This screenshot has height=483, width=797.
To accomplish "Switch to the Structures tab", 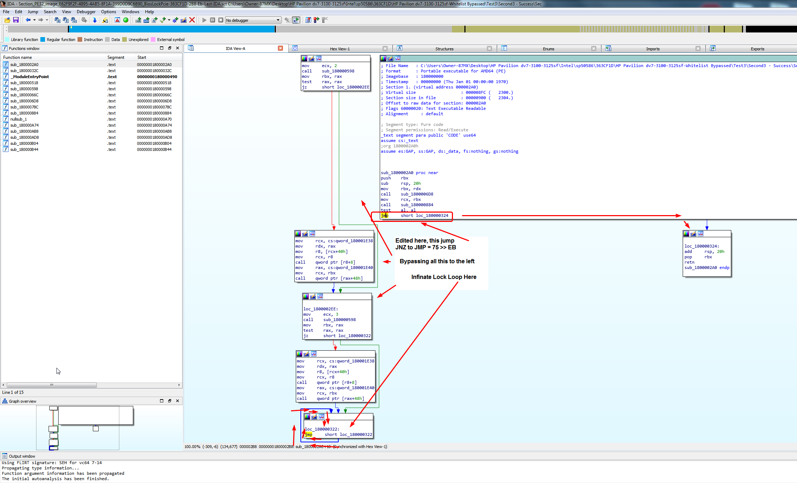I will (444, 49).
